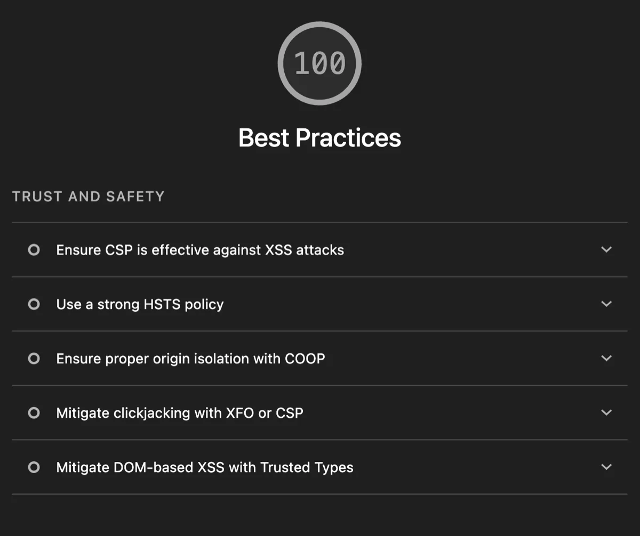
Task: Click the status circle next to HSTS policy audit
Action: point(34,304)
